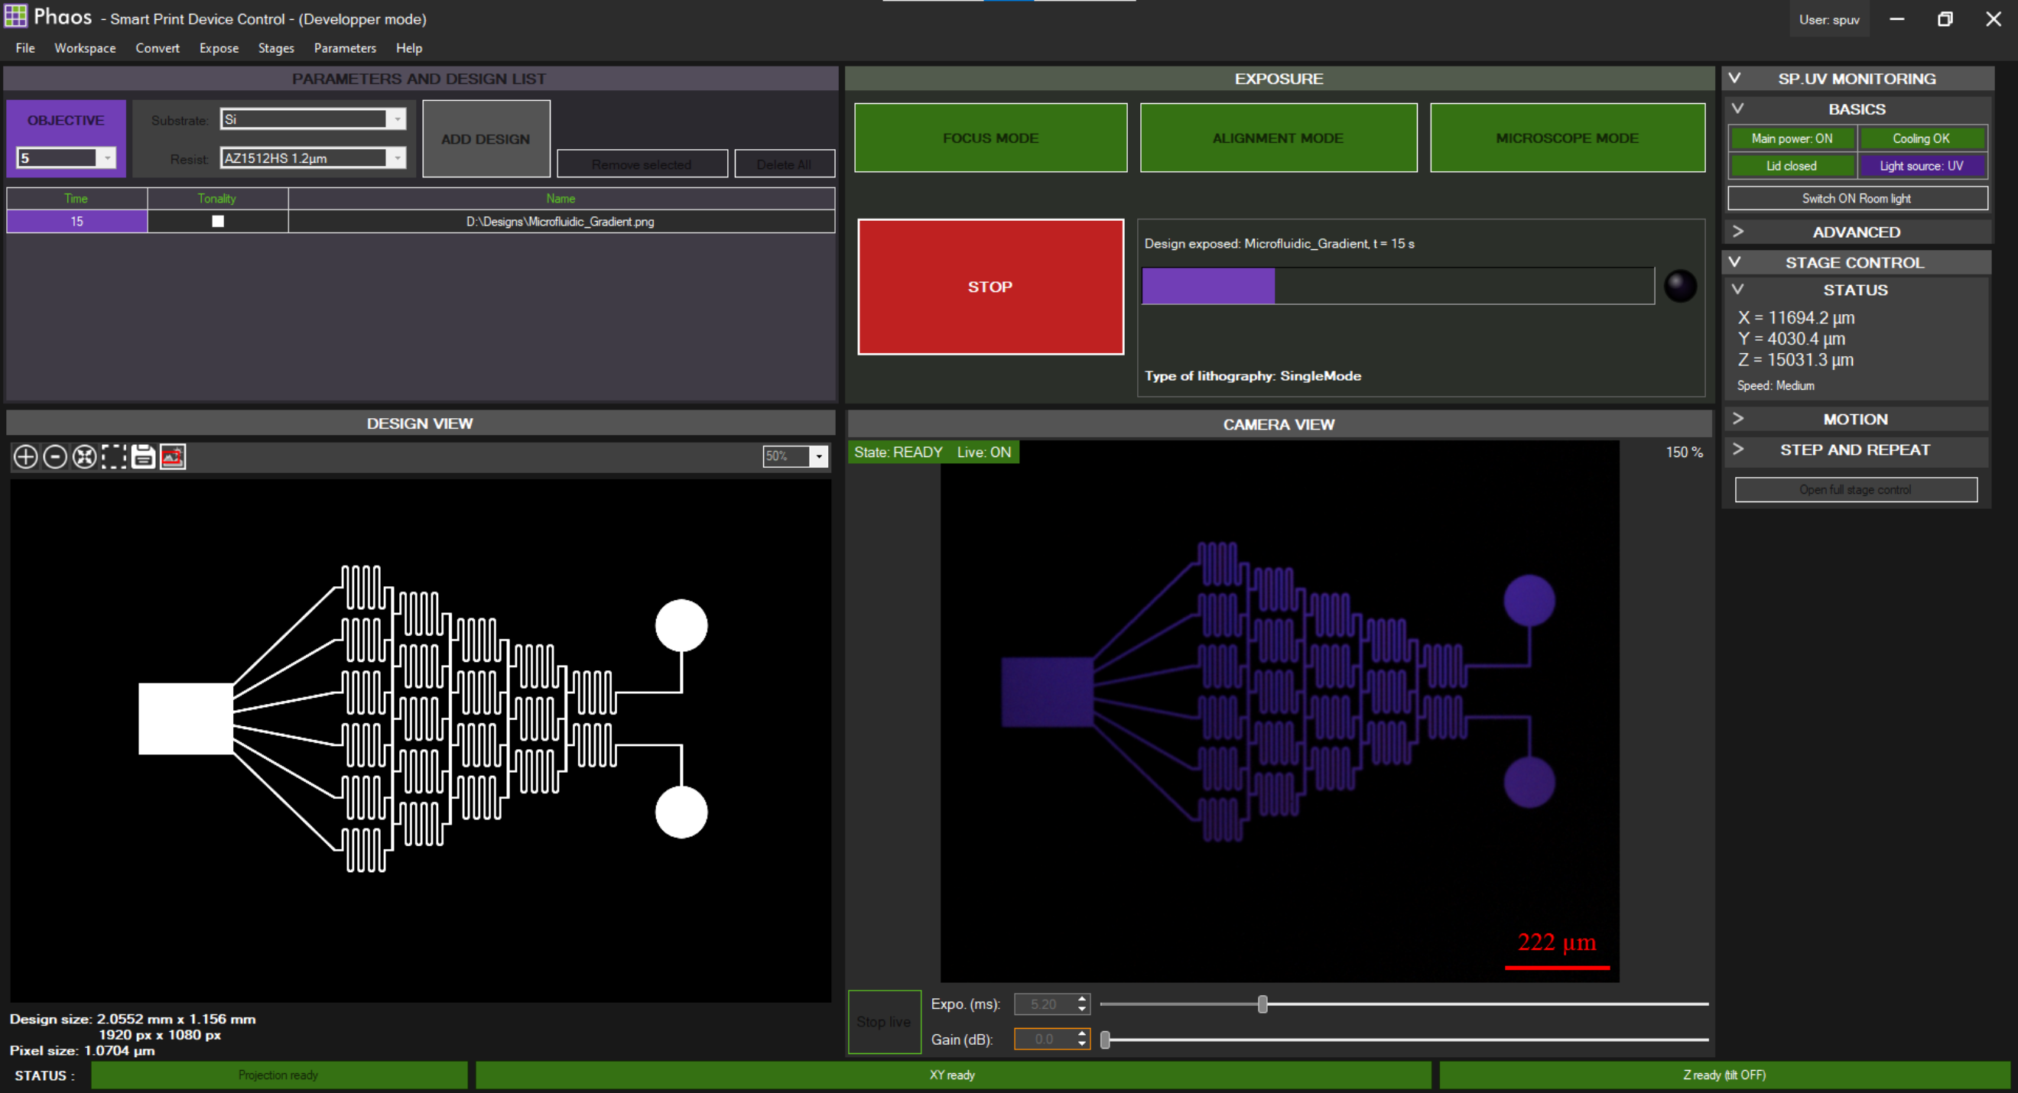The width and height of the screenshot is (2018, 1093).
Task: Decrease the Gain (dB) value with down arrow
Action: 1082,1044
